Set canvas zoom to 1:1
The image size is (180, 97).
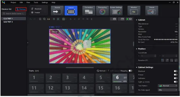49,19
